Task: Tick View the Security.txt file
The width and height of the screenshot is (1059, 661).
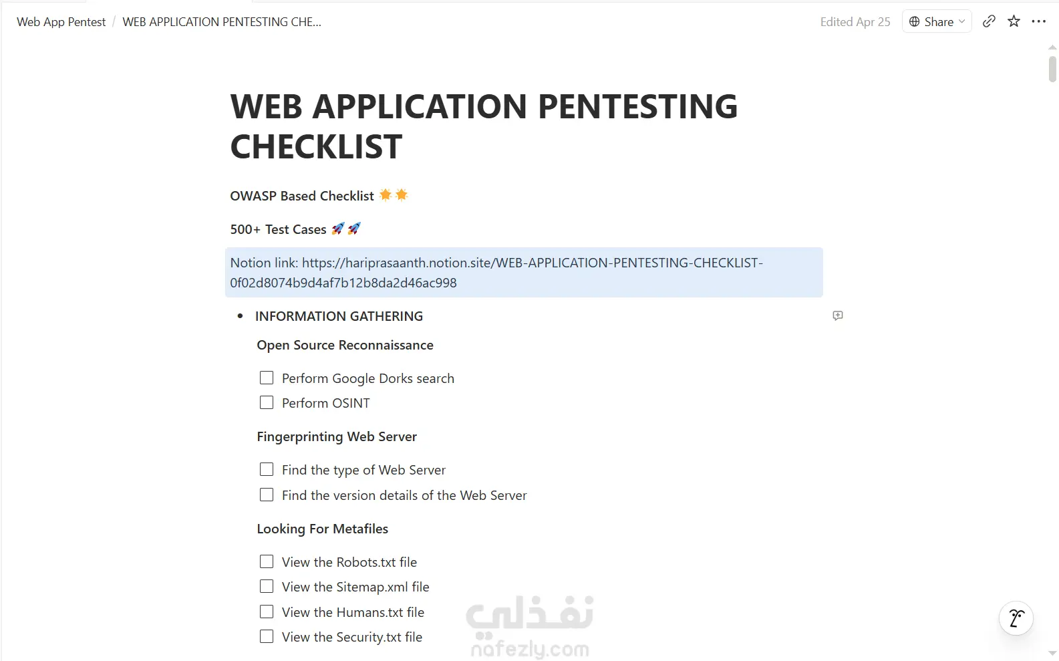Action: (x=267, y=636)
